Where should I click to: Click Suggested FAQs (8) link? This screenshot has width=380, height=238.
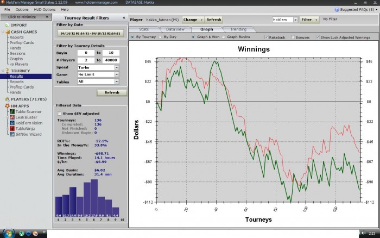click(357, 10)
